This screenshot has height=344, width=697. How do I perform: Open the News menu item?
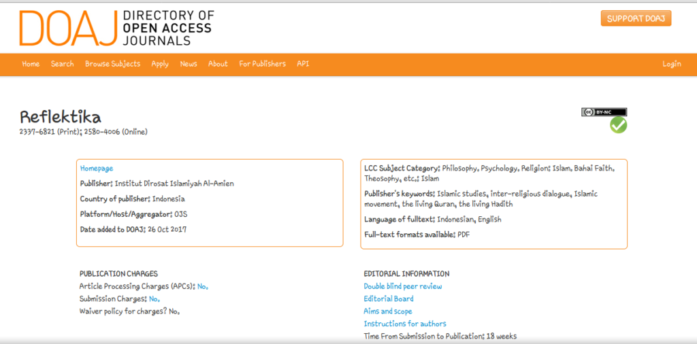tap(189, 64)
